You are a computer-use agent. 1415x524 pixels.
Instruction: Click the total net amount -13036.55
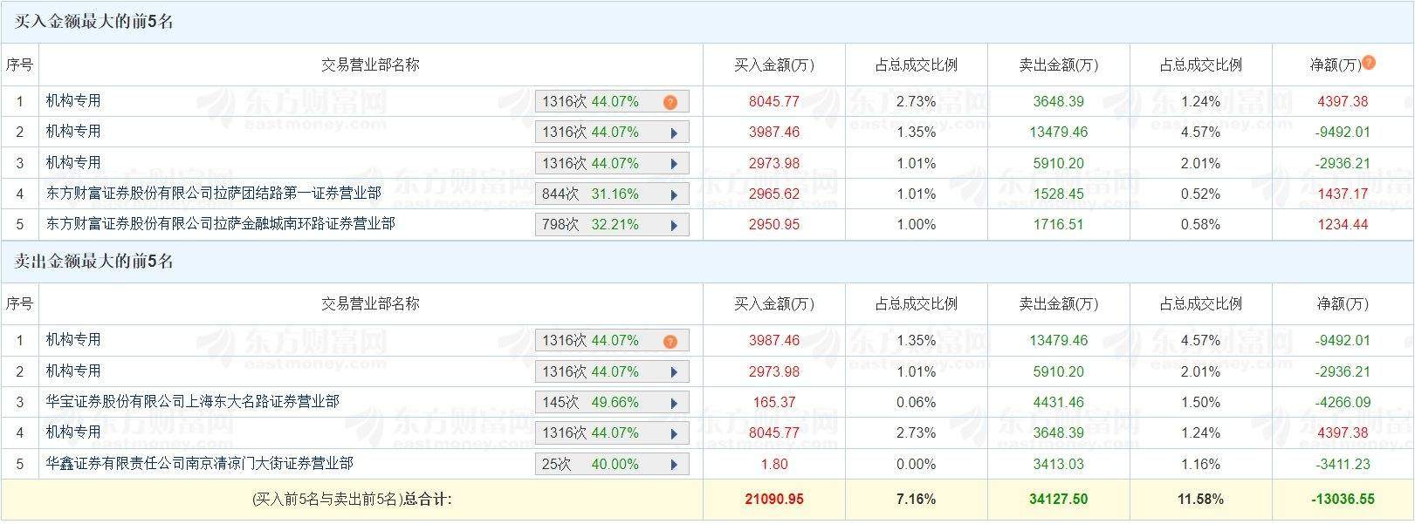(x=1343, y=500)
